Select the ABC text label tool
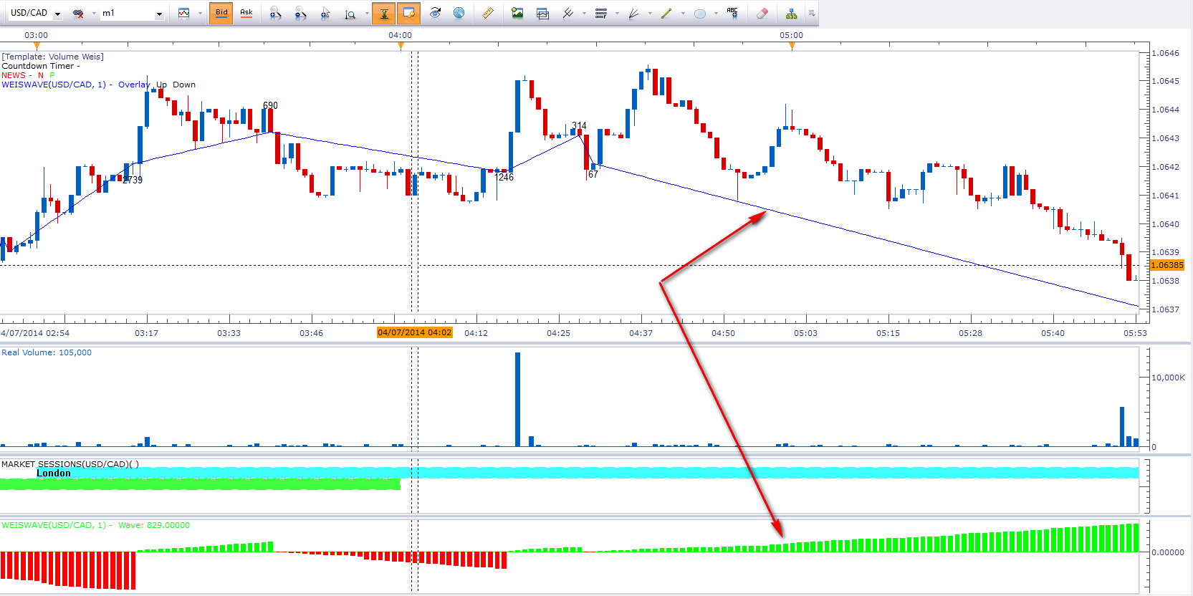The width and height of the screenshot is (1193, 596). (x=732, y=13)
